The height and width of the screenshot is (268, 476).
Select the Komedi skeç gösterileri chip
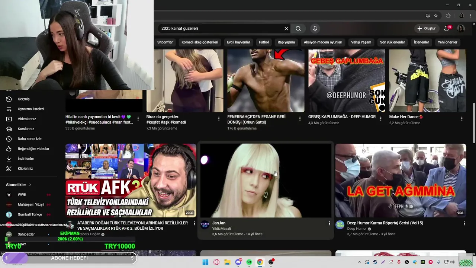(x=200, y=42)
